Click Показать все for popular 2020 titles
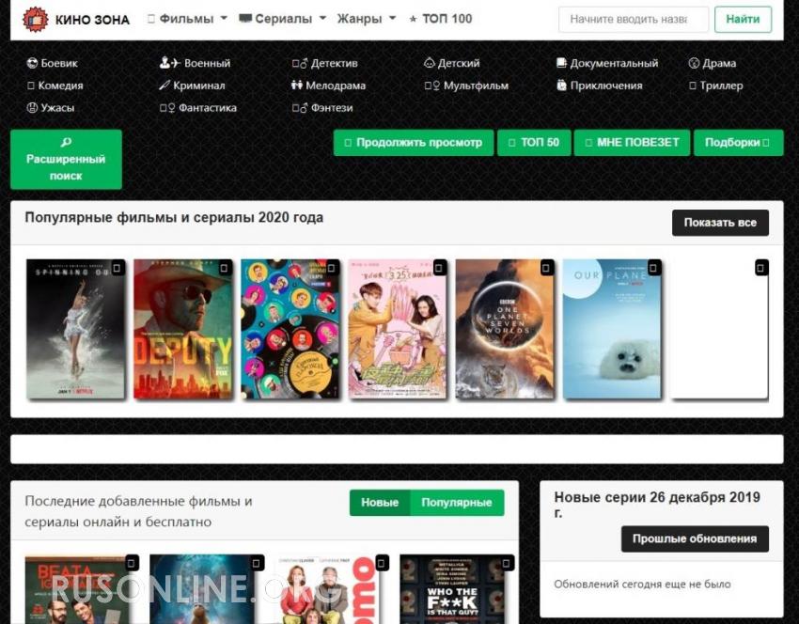Image resolution: width=799 pixels, height=624 pixels. pyautogui.click(x=721, y=223)
